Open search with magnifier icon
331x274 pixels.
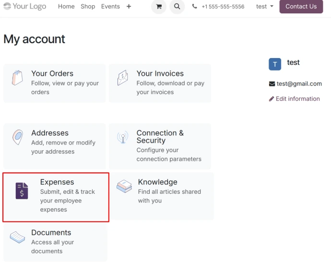[177, 7]
